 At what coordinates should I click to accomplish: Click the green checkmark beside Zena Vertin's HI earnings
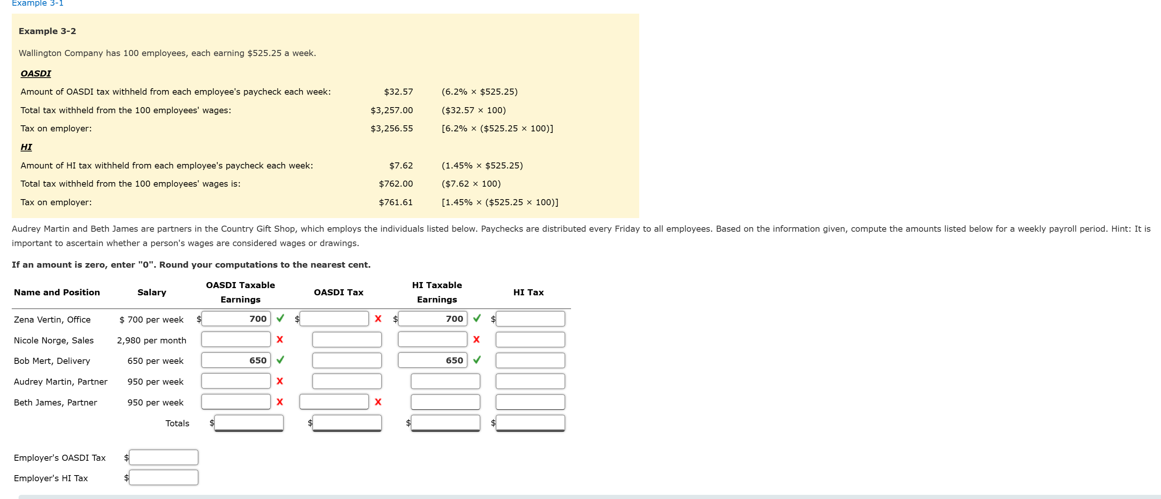[477, 318]
